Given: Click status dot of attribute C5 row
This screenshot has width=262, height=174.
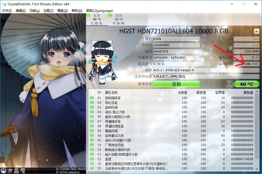Looking at the screenshot, I should tap(92, 168).
